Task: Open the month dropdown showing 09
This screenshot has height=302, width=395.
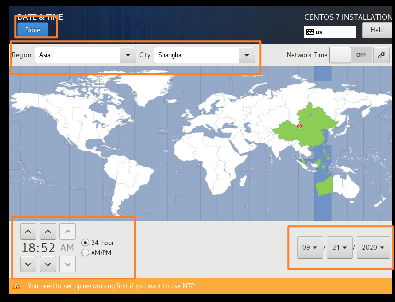Action: (x=310, y=247)
